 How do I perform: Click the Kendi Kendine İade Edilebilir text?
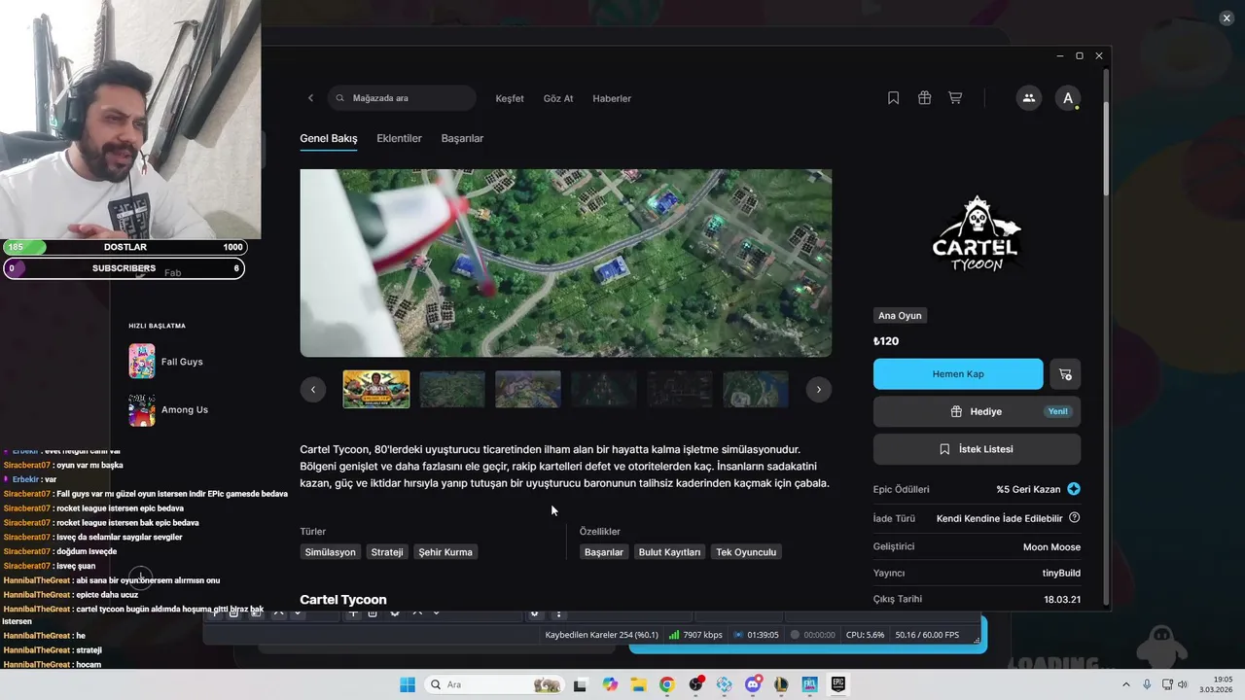[x=1000, y=518]
